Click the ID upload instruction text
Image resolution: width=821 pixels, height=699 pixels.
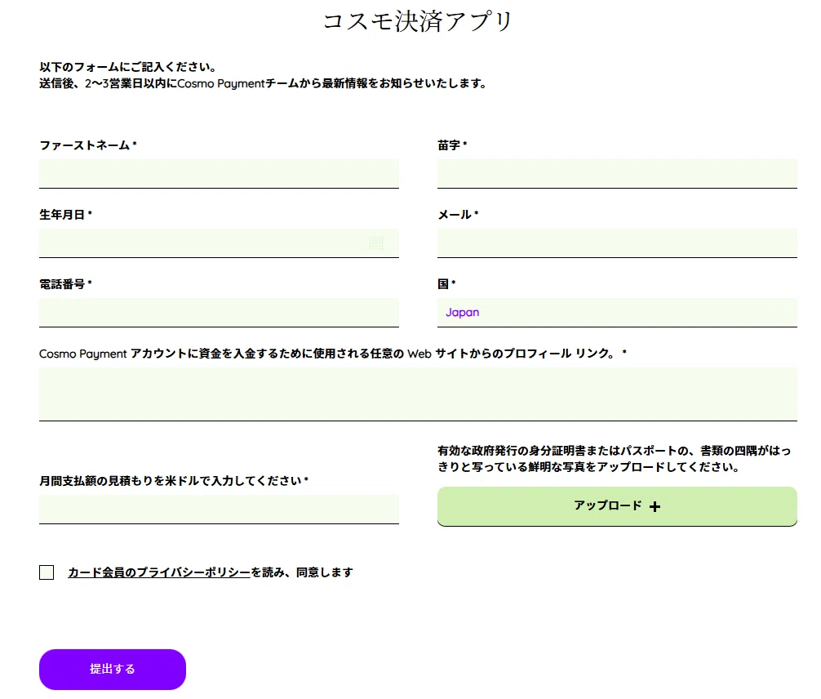[615, 458]
